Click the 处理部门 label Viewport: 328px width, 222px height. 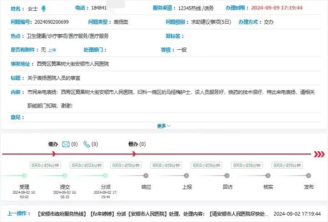93,50
